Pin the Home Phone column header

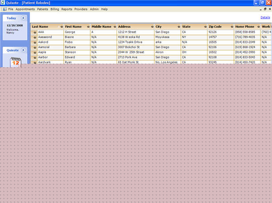tap(258, 27)
